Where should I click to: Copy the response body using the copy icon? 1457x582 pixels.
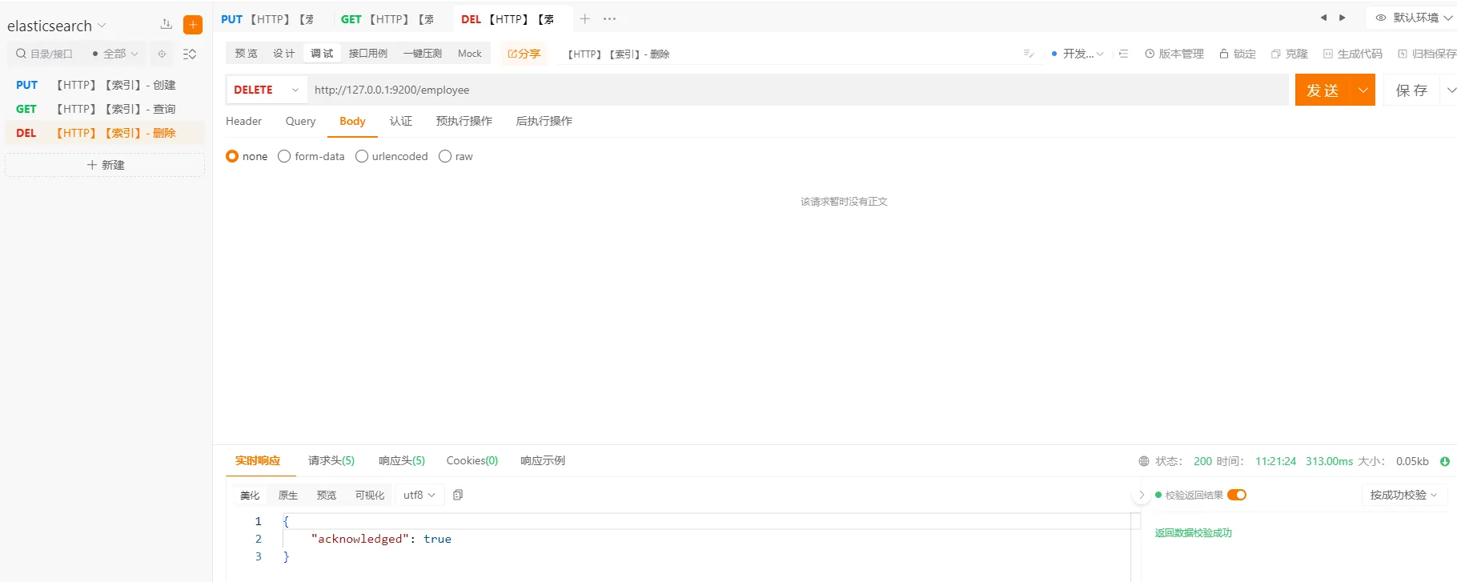click(458, 495)
